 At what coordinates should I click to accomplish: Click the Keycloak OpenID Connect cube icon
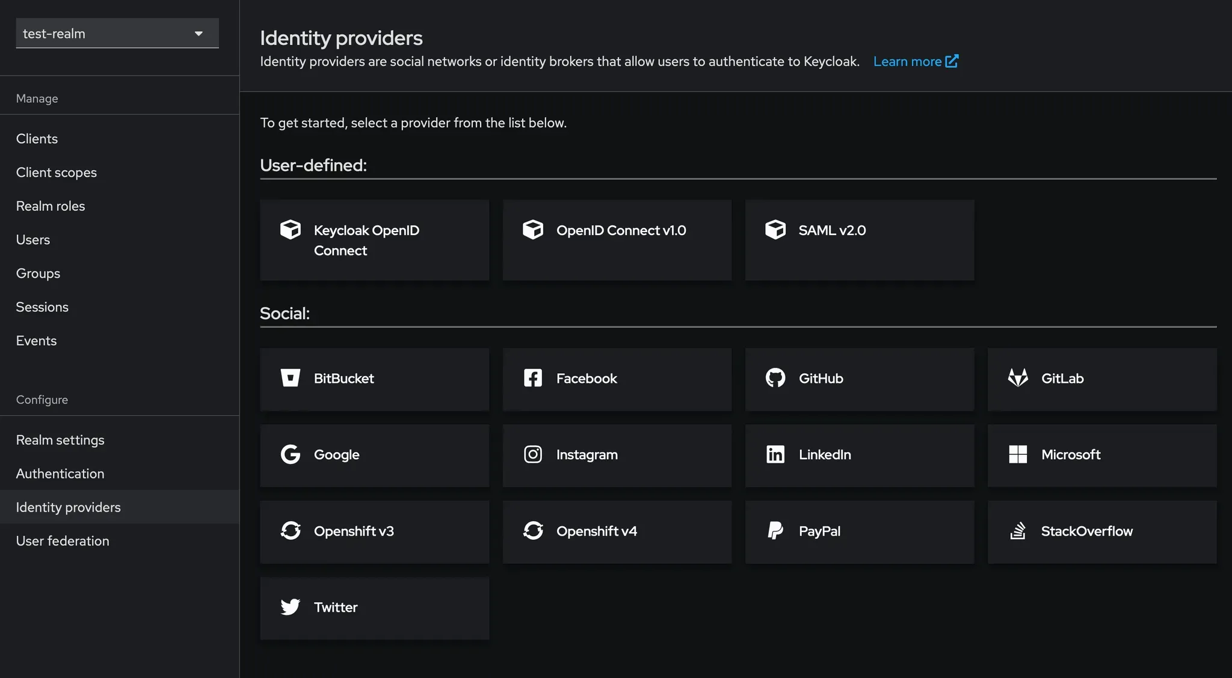click(x=291, y=230)
